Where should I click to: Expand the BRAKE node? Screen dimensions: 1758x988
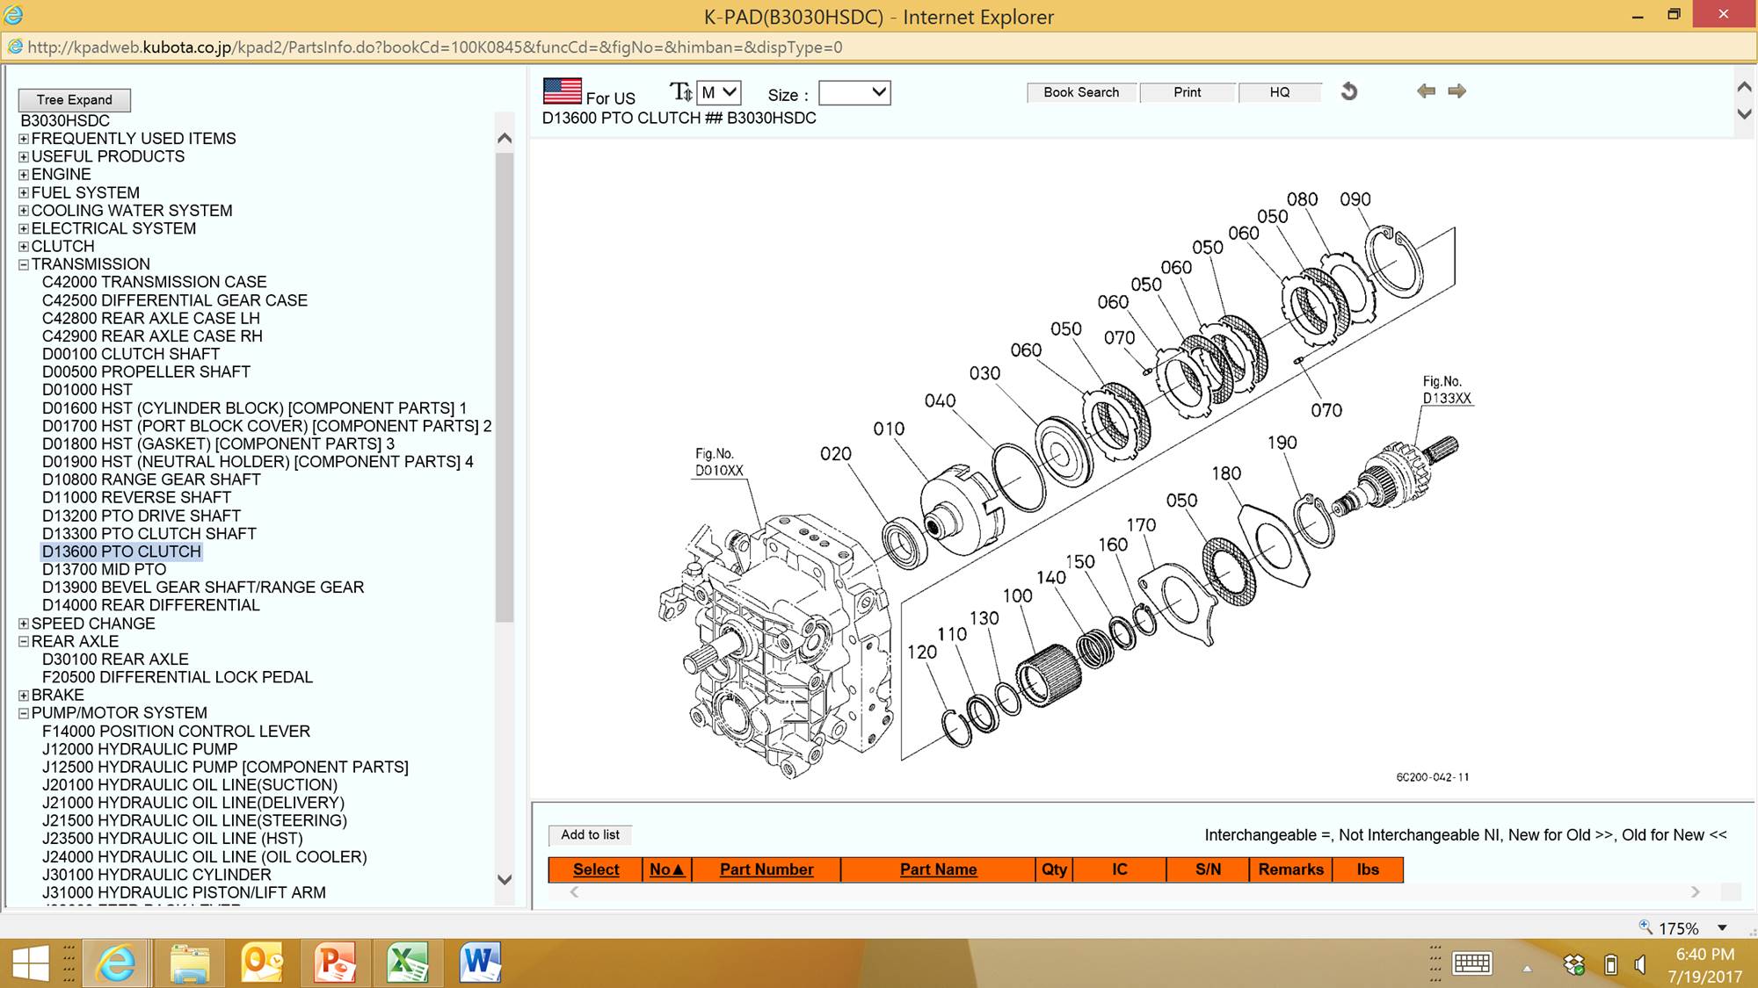coord(24,696)
